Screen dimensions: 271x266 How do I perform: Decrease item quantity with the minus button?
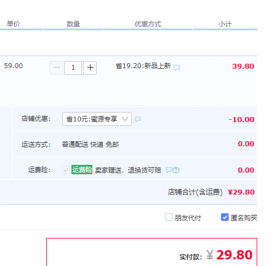pyautogui.click(x=57, y=68)
